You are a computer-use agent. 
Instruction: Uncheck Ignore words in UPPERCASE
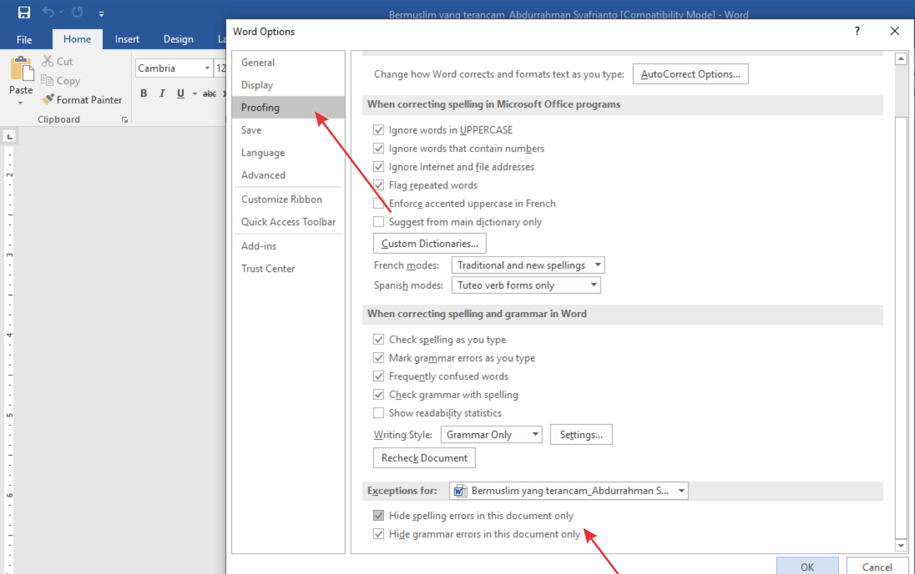point(379,130)
